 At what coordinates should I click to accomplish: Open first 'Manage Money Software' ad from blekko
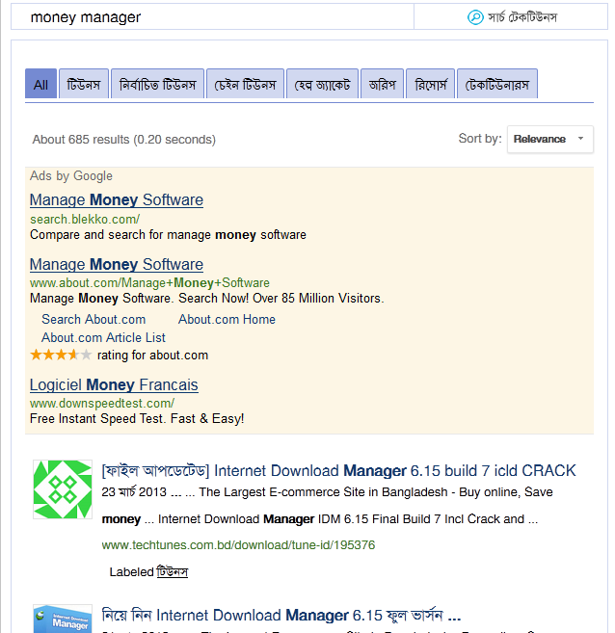coord(117,200)
